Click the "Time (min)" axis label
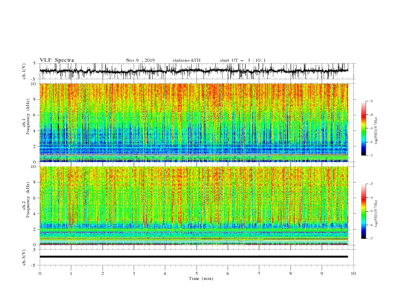398x307 pixels. point(201,278)
